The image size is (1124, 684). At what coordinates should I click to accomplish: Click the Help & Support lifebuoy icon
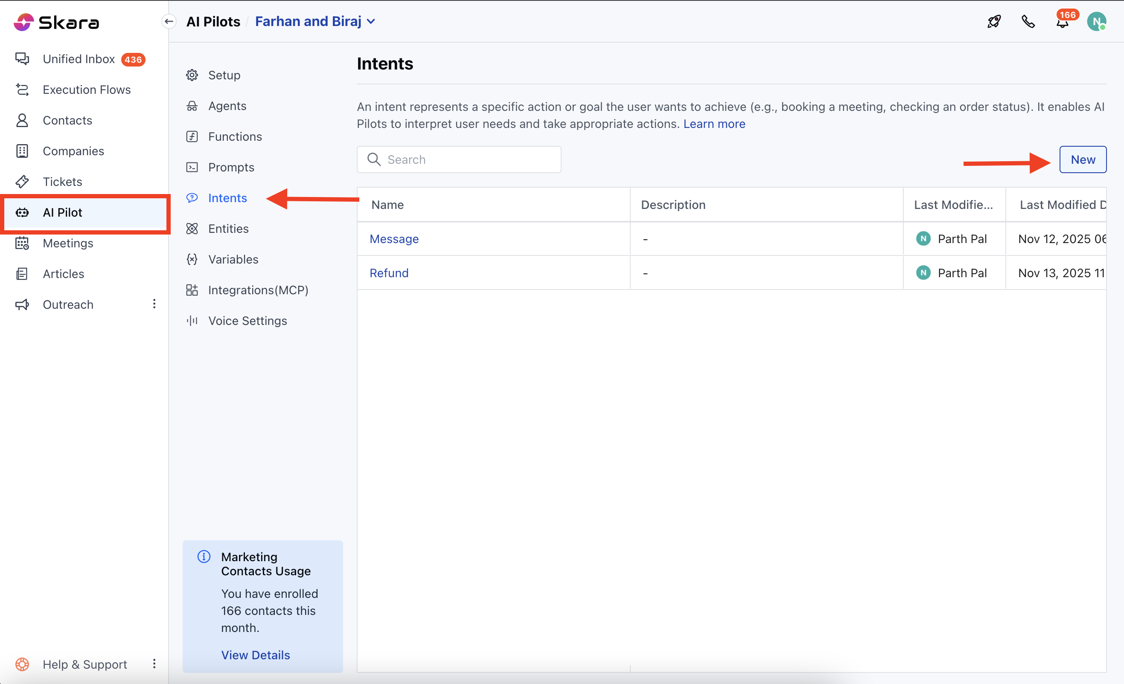[x=22, y=664]
